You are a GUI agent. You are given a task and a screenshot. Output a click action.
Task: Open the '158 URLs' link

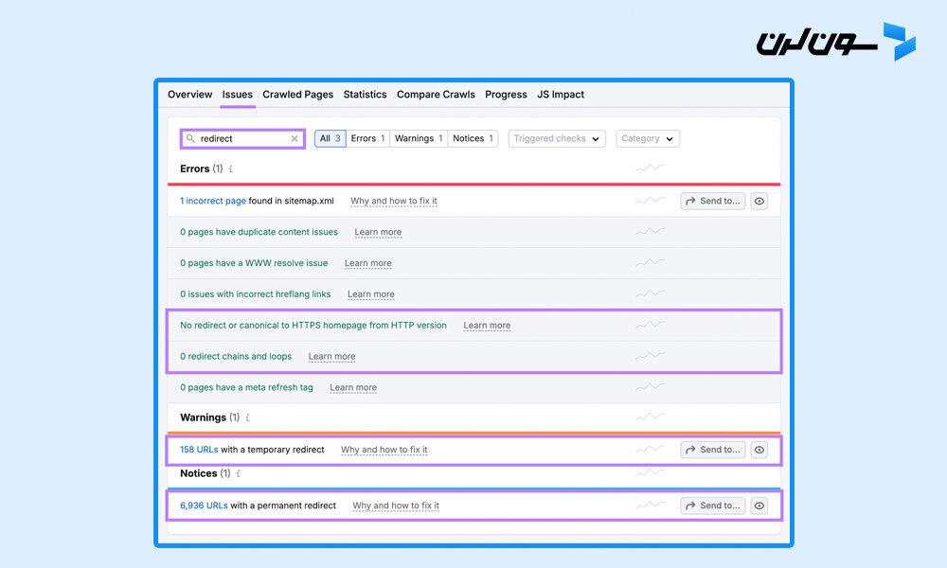click(x=199, y=450)
